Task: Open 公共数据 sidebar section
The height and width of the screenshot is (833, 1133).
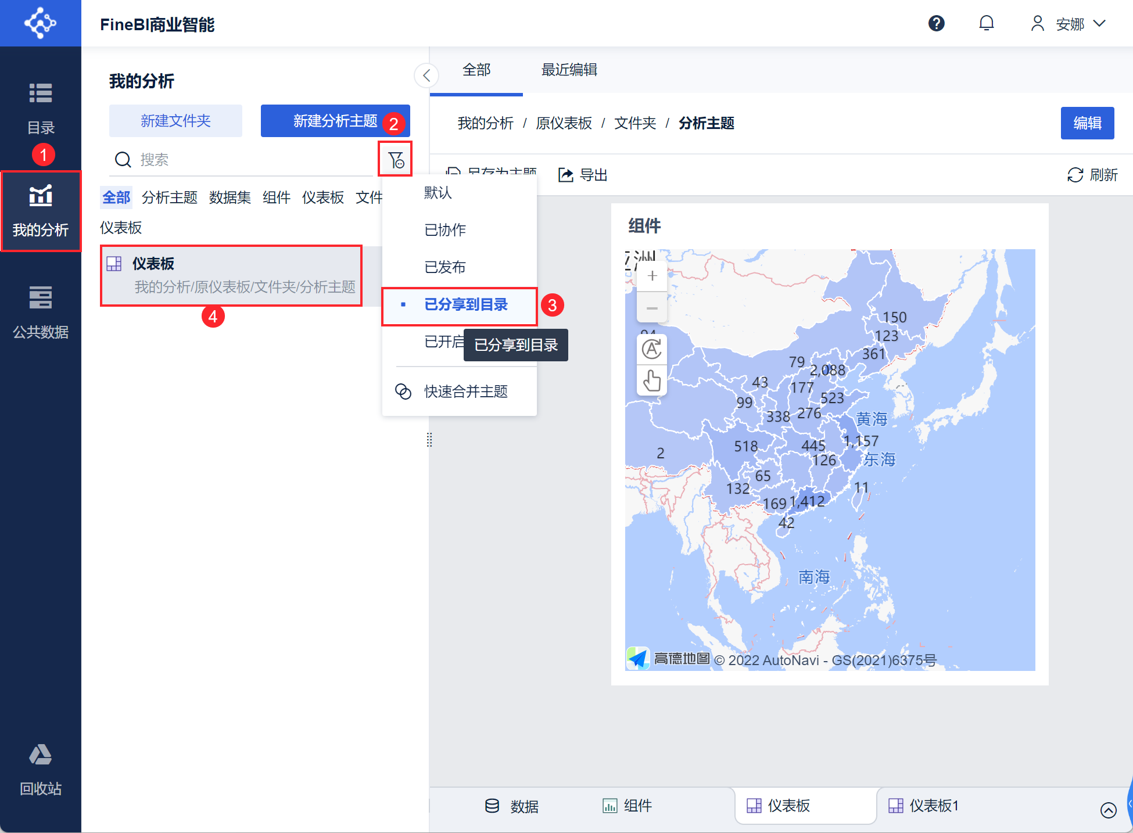Action: (x=41, y=313)
